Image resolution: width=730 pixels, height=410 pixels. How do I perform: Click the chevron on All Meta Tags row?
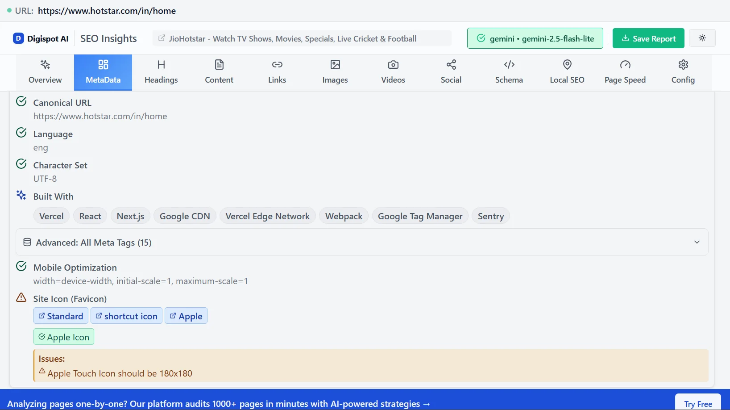coord(697,242)
